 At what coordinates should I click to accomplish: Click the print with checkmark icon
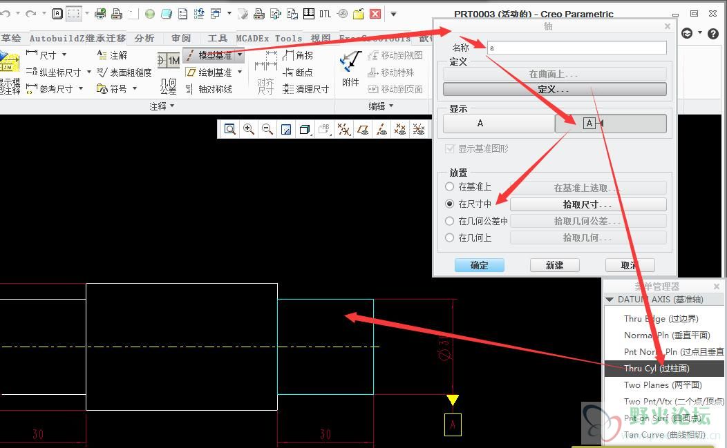pyautogui.click(x=100, y=14)
